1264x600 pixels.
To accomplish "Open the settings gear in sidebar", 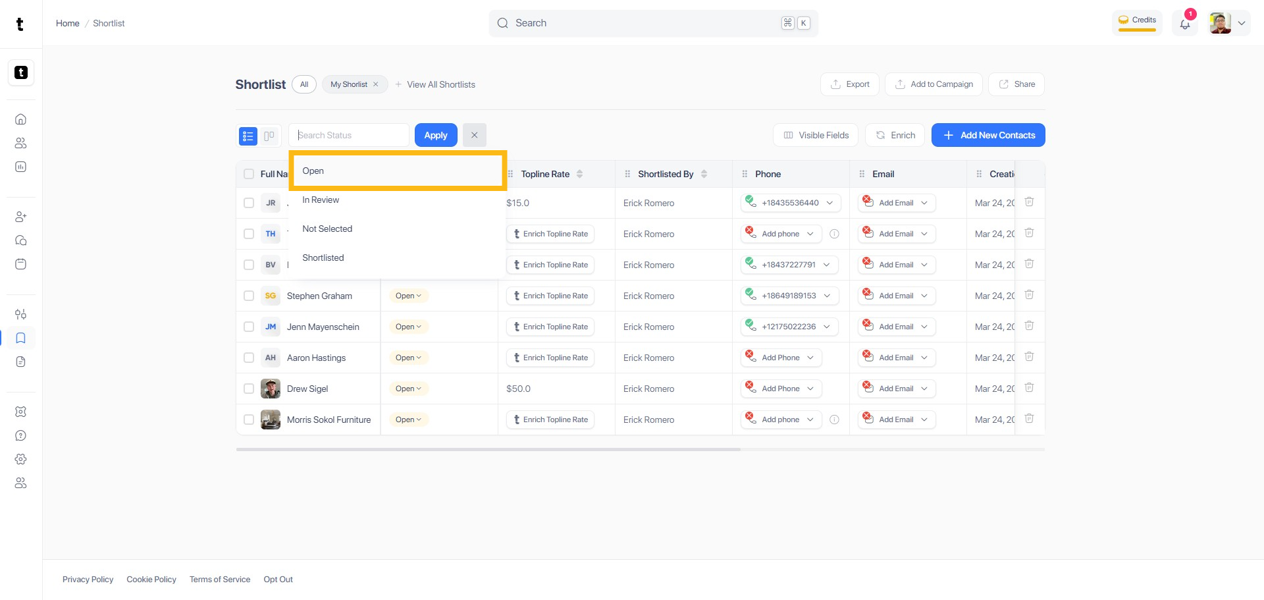I will (21, 459).
